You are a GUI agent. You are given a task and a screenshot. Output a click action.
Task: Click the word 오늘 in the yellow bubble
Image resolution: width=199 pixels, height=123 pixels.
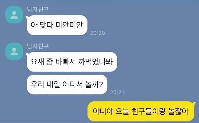[122, 111]
